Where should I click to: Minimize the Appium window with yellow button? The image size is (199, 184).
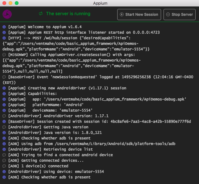tap(10, 3)
